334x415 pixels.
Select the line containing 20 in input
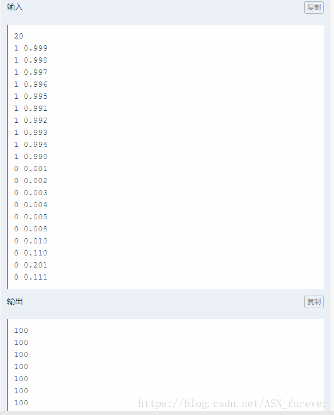pyautogui.click(x=19, y=36)
